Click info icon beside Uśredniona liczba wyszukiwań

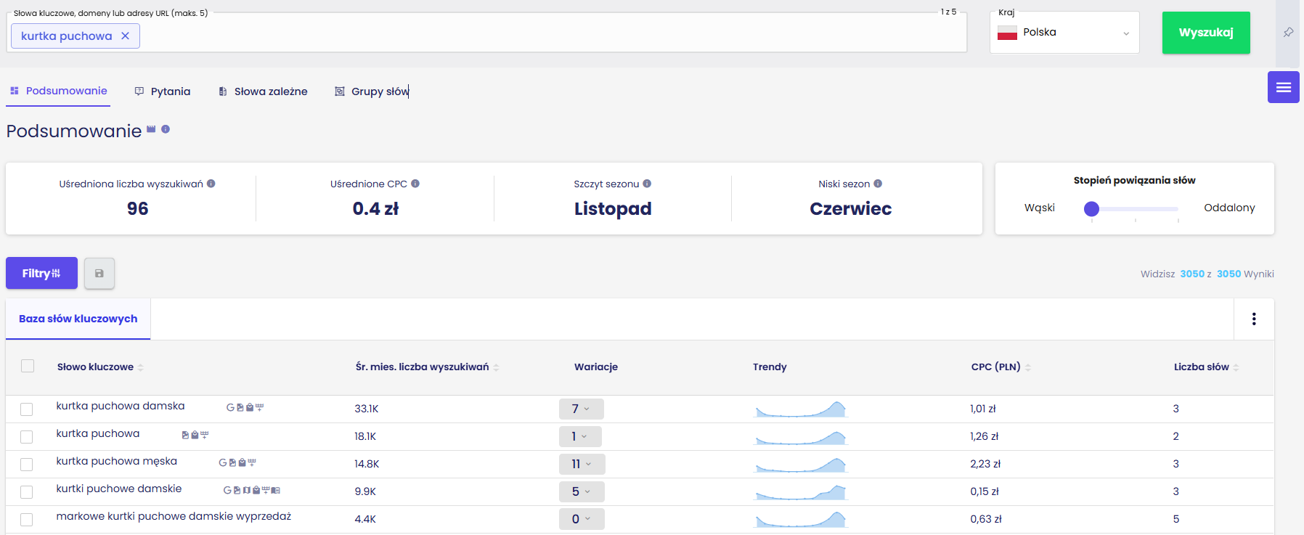tap(211, 184)
